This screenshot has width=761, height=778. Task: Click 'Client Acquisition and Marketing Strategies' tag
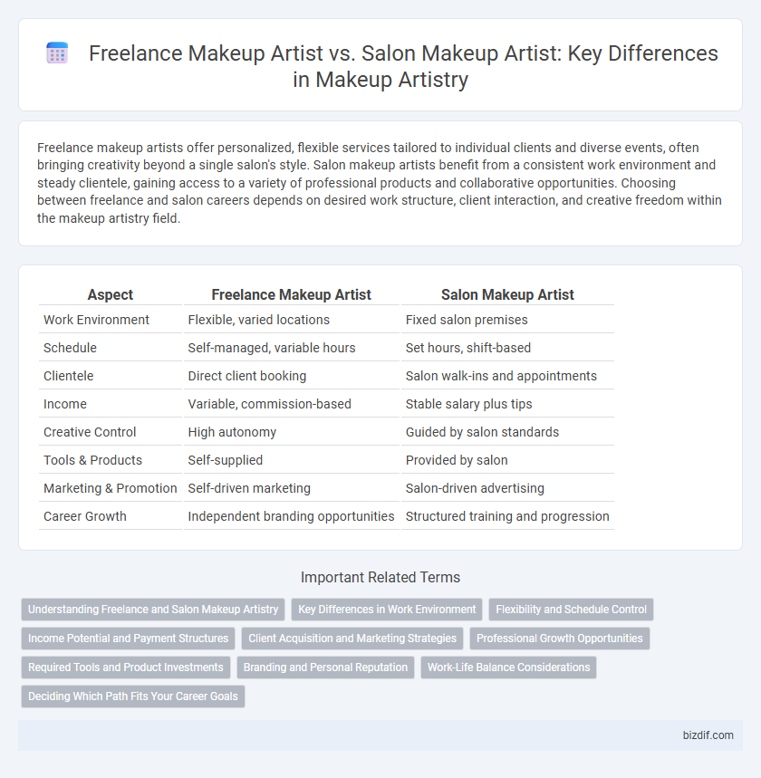coord(352,639)
